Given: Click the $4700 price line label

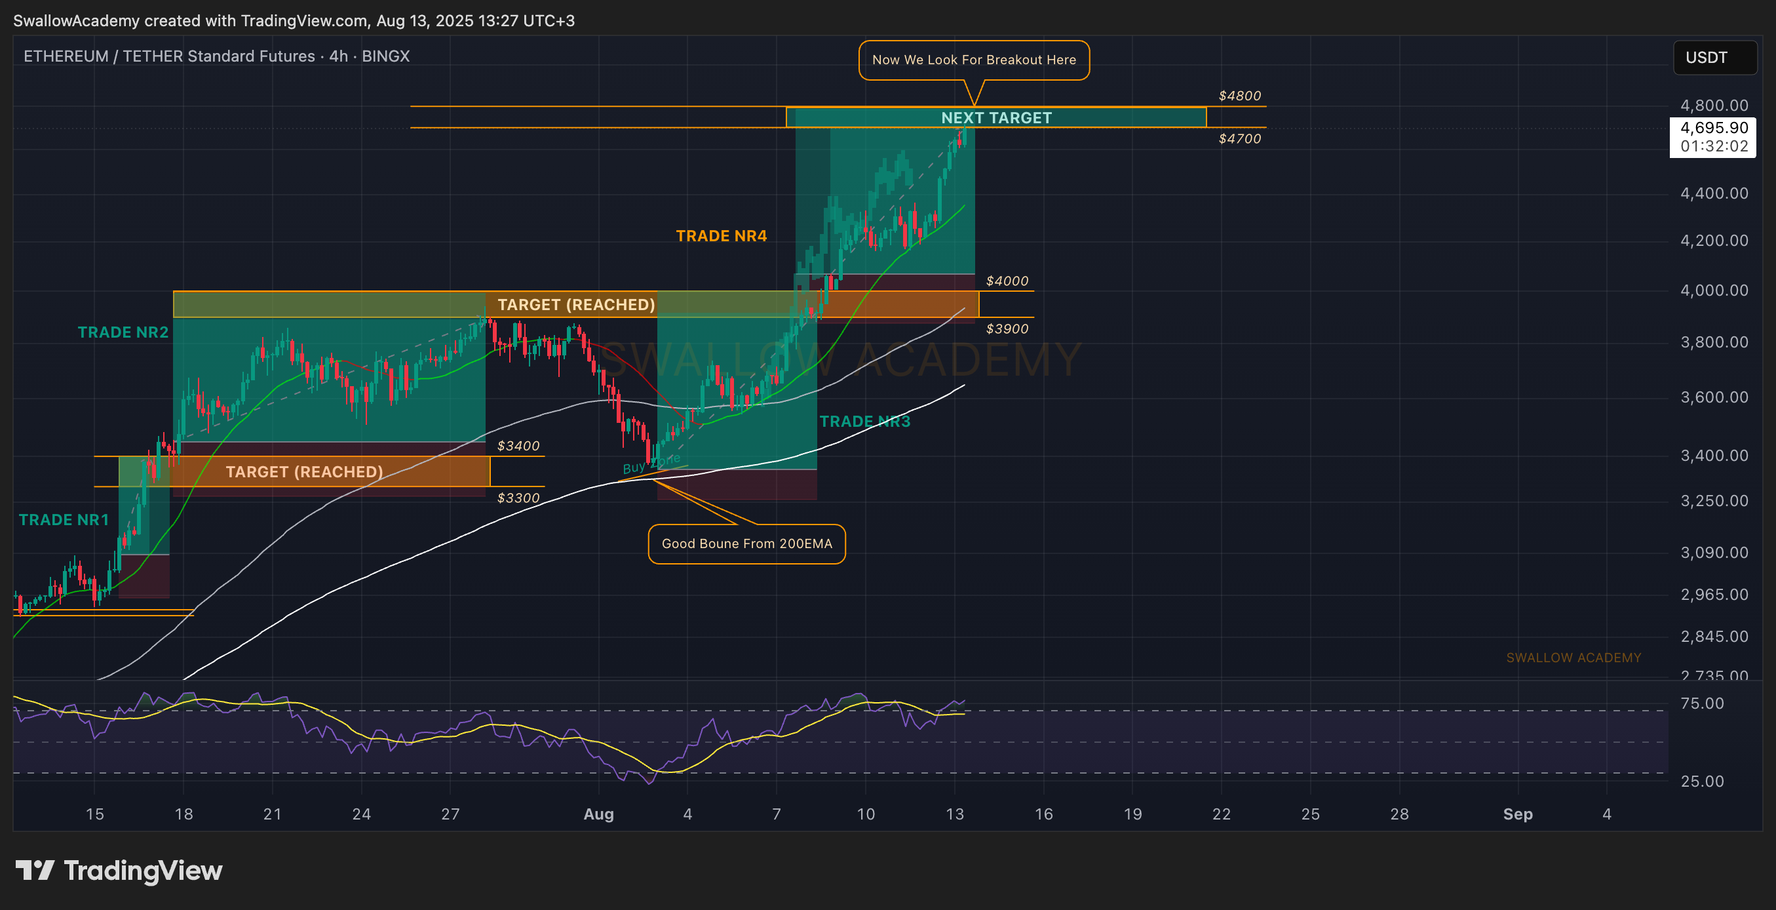Looking at the screenshot, I should 1240,139.
